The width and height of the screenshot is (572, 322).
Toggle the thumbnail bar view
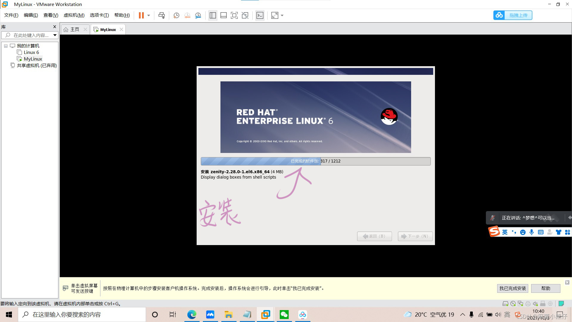223,16
